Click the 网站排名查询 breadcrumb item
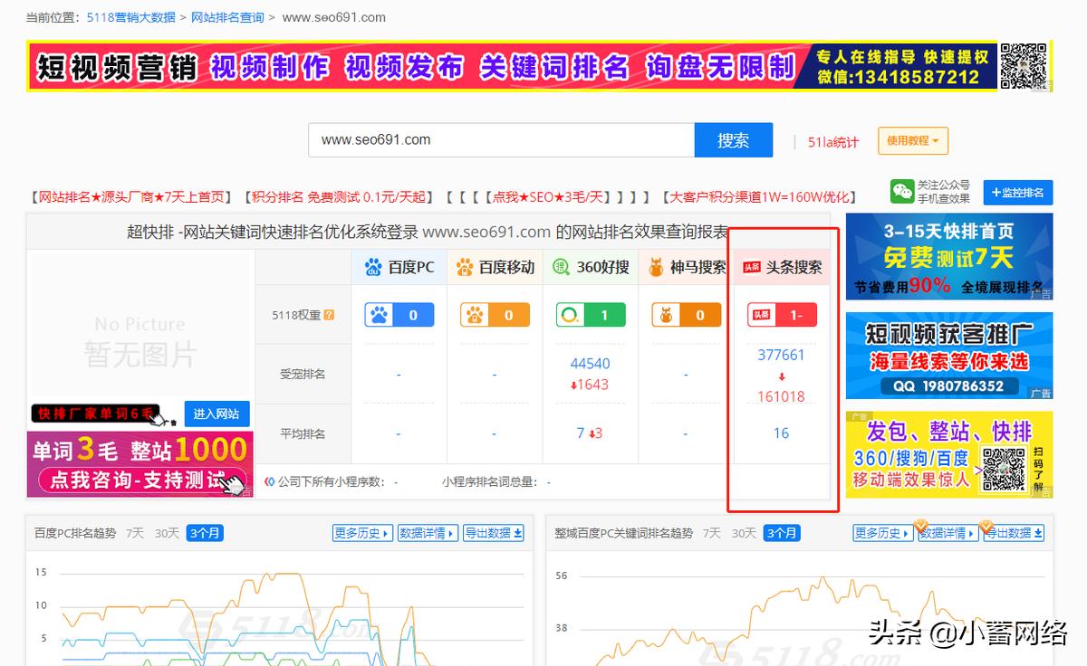This screenshot has height=666, width=1087. pyautogui.click(x=226, y=16)
